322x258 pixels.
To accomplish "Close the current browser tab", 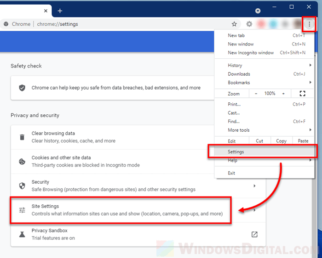I will point(46,11).
